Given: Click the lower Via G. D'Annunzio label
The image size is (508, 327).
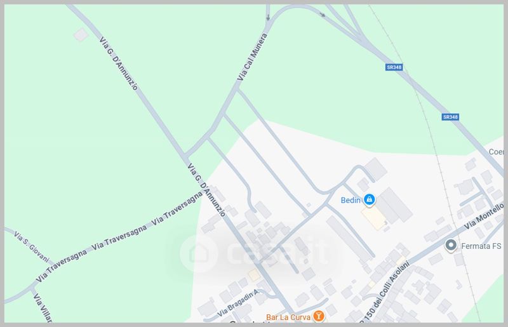Looking at the screenshot, I should coord(206,190).
